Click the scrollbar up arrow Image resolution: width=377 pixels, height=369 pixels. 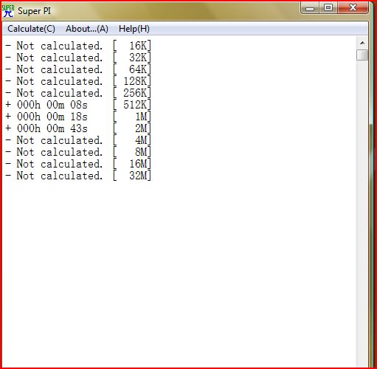pyautogui.click(x=362, y=43)
